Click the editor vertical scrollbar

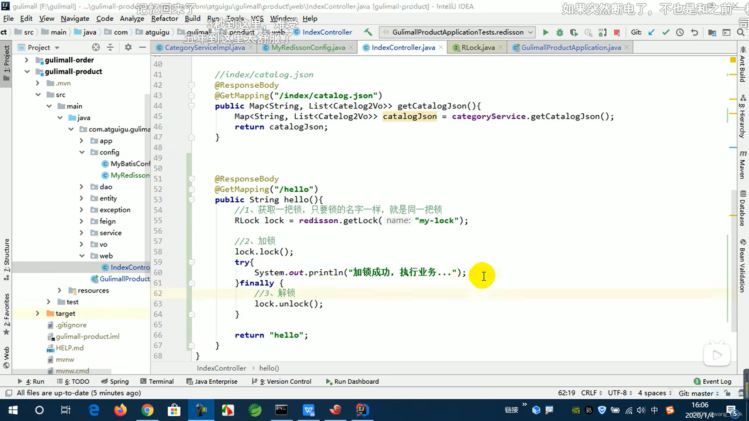[733, 261]
